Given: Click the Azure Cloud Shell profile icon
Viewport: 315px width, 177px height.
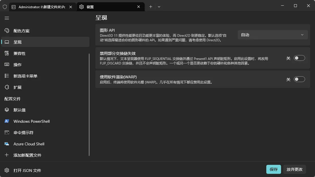Looking at the screenshot, I should coord(7,144).
